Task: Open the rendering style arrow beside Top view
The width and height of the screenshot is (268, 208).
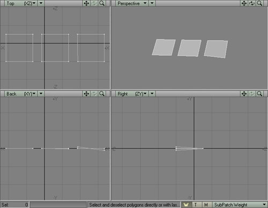Action: [41, 3]
